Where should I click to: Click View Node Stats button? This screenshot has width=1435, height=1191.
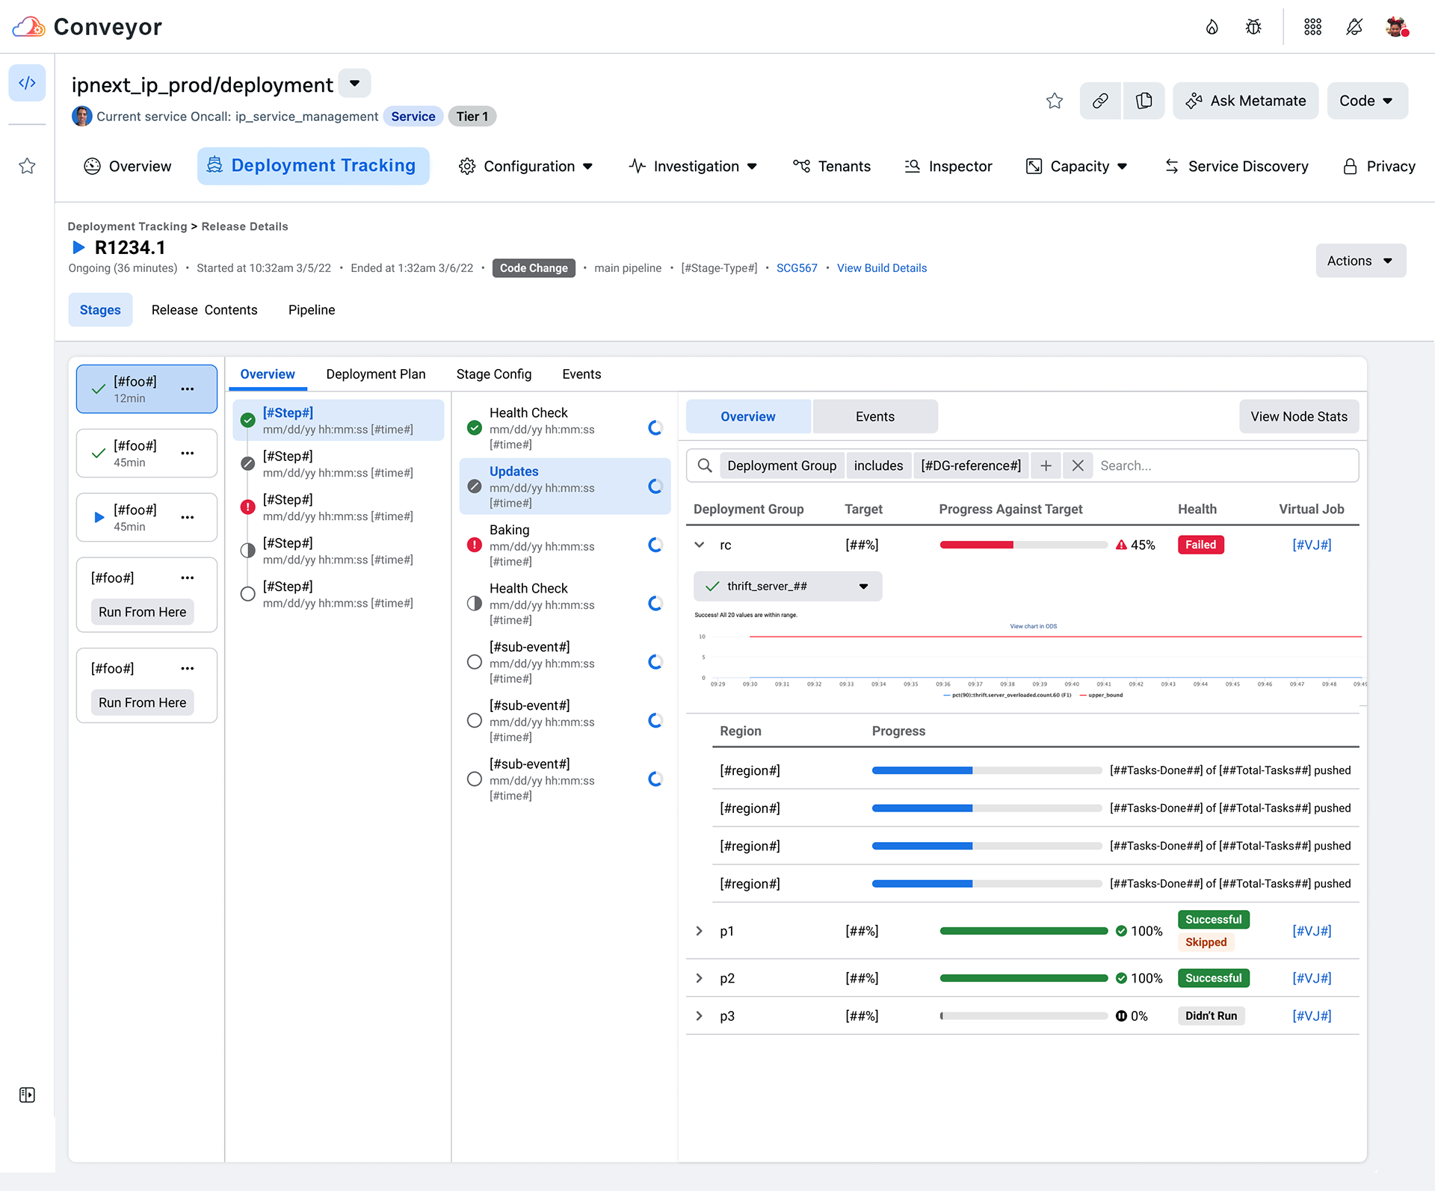(x=1299, y=416)
